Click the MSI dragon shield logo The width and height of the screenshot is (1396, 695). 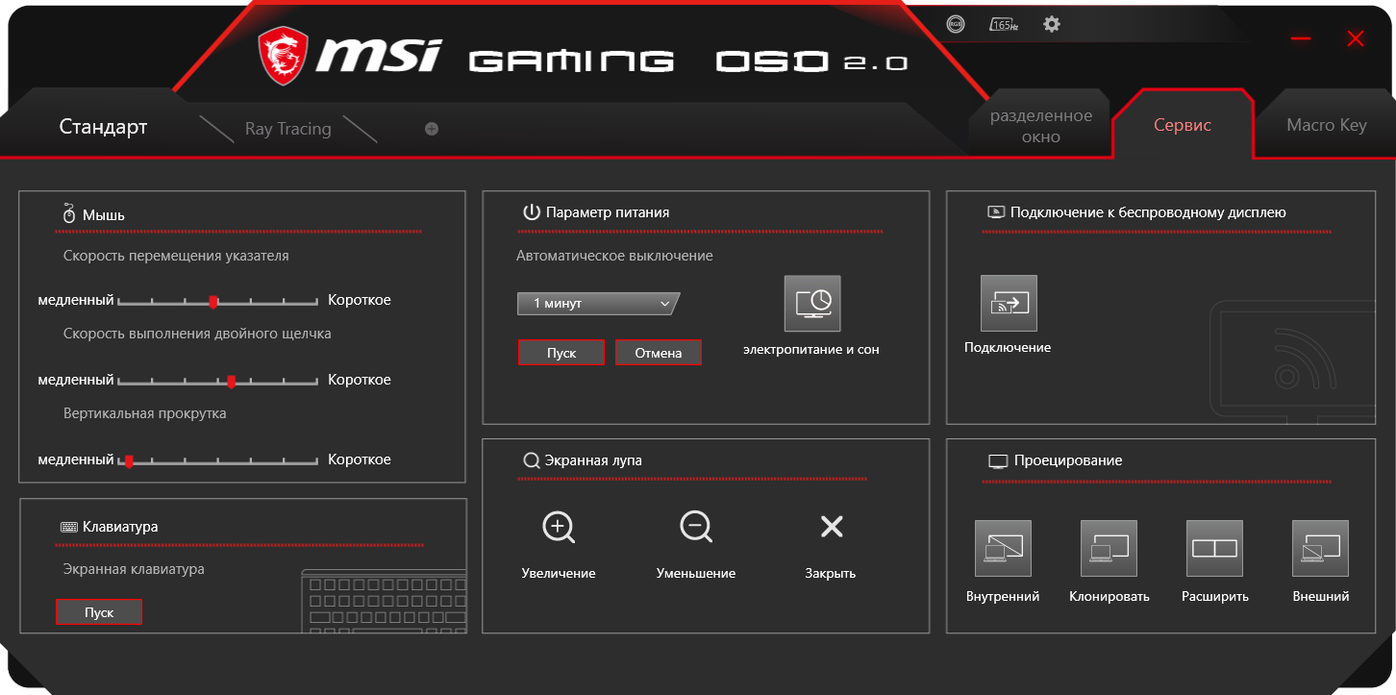click(x=283, y=56)
